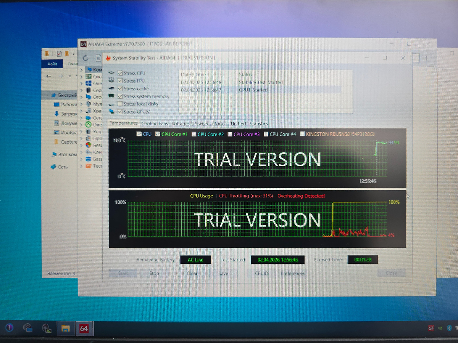Switch to the Clocks tab
The image size is (458, 343).
[219, 124]
